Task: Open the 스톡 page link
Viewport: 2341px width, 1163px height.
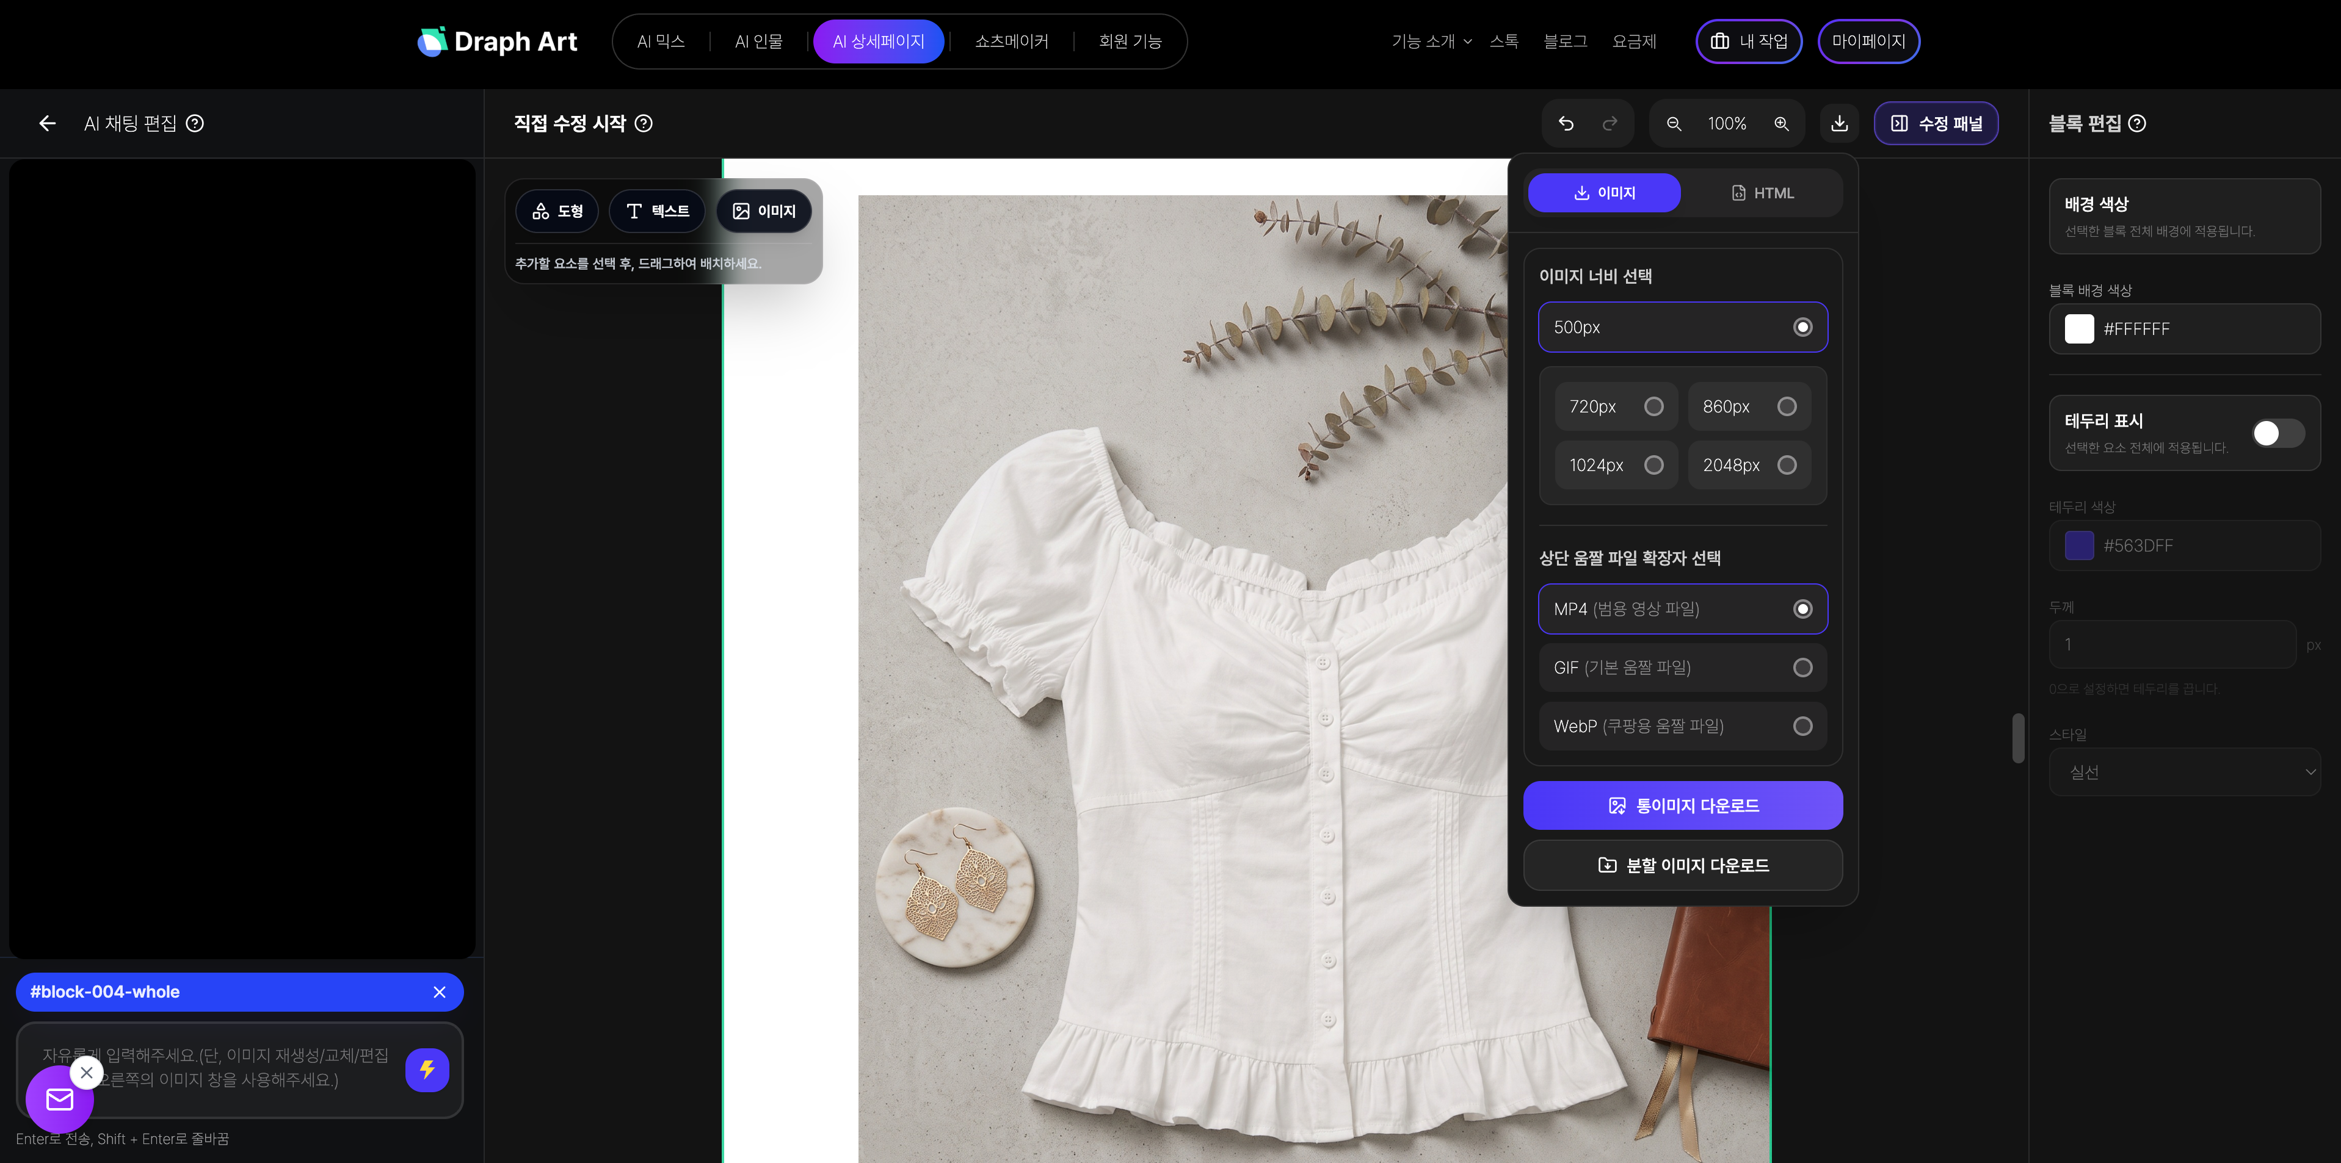Action: point(1504,41)
